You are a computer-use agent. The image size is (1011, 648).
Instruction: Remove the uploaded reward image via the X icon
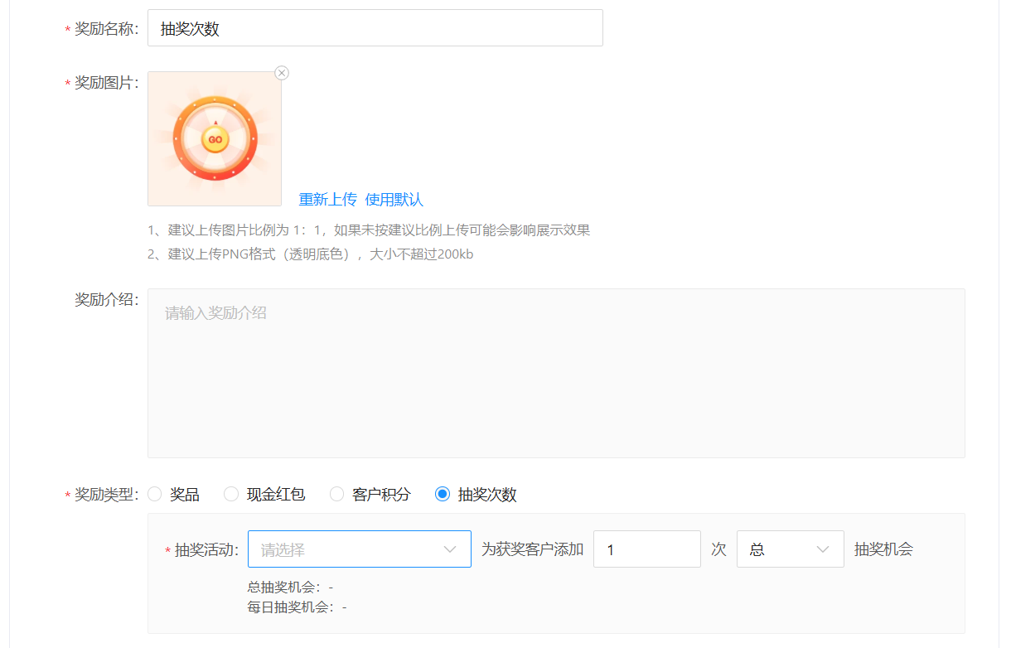pos(282,73)
